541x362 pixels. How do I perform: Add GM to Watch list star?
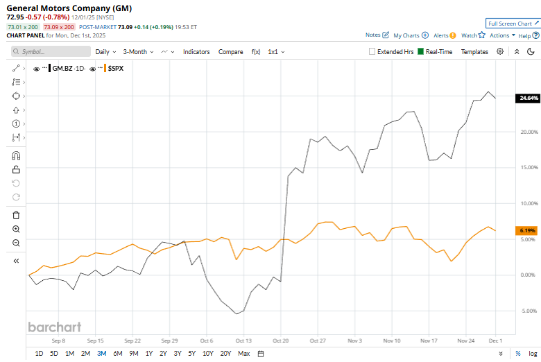(482, 35)
